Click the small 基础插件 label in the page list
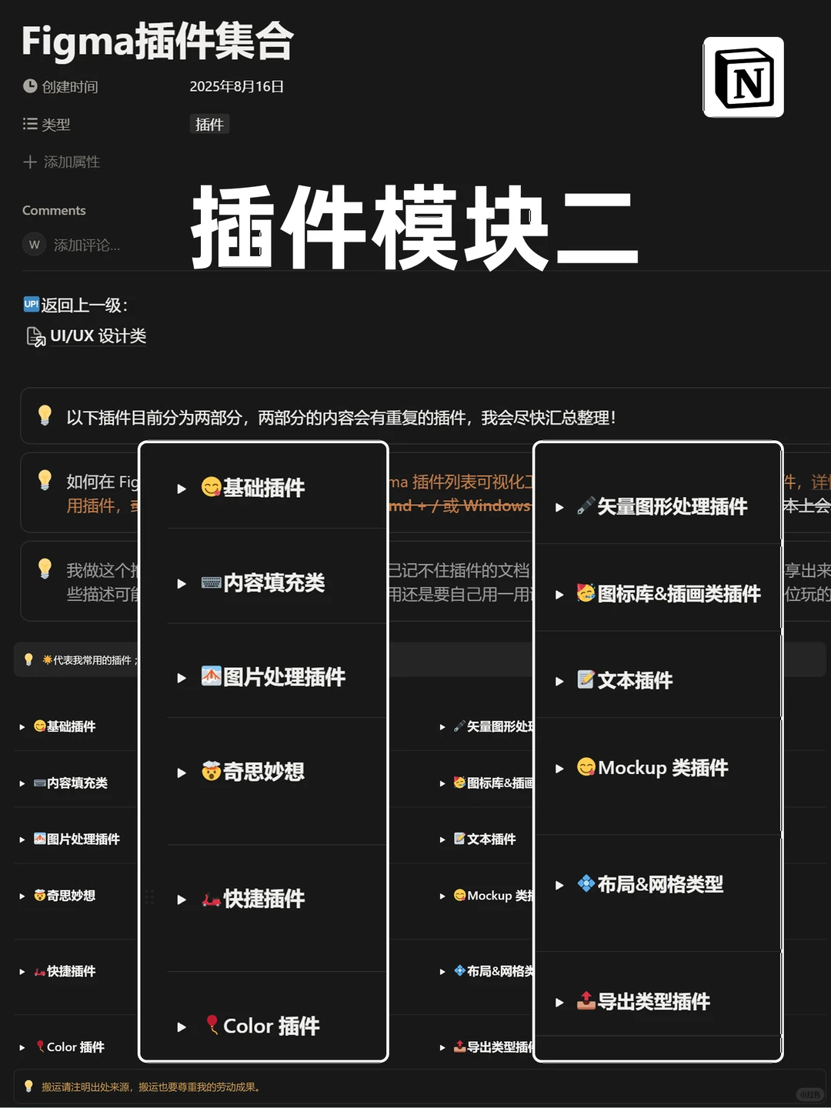Screen dimensions: 831x1108 [x=71, y=726]
